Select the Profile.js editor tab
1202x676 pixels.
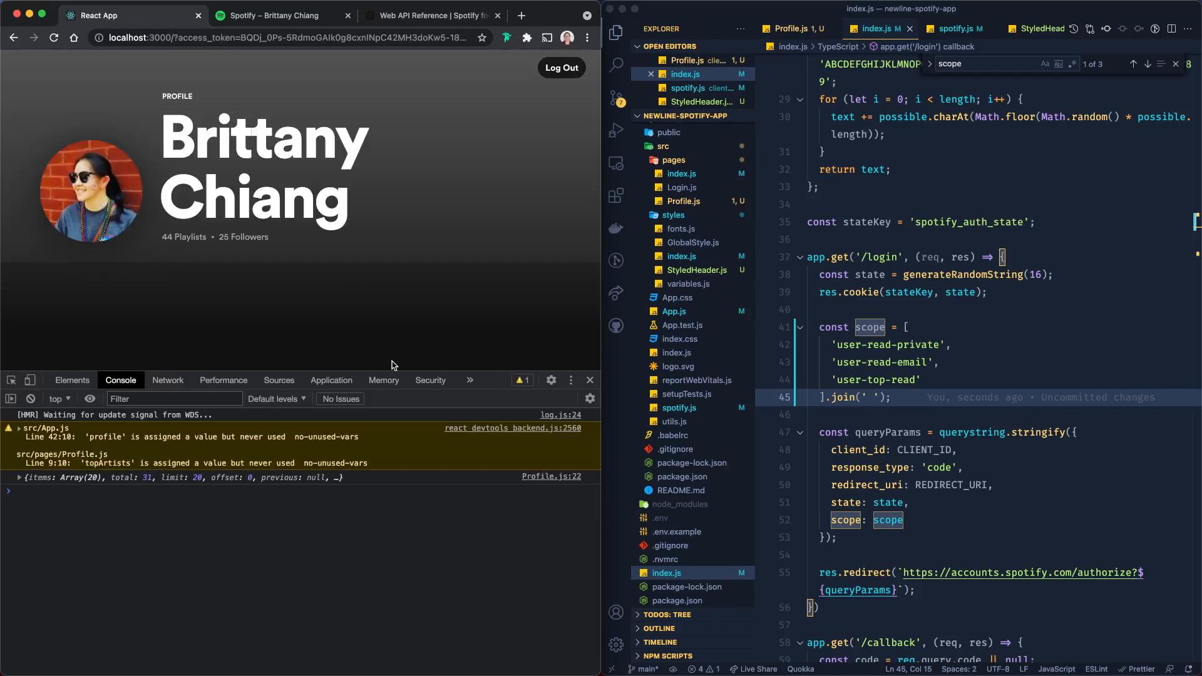793,29
